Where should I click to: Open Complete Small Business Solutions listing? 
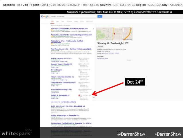[63, 83]
